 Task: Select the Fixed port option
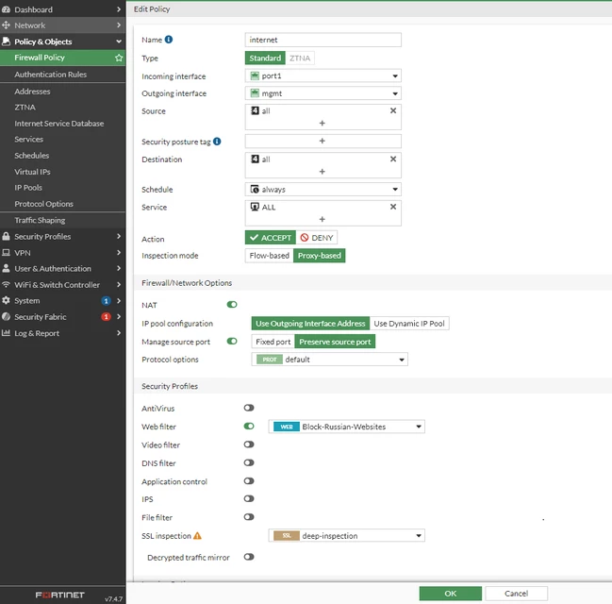pyautogui.click(x=273, y=342)
